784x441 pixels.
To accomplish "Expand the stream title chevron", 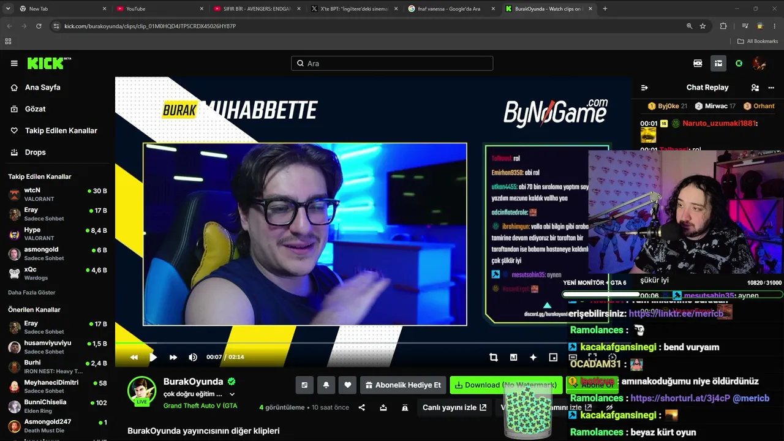I will click(232, 394).
